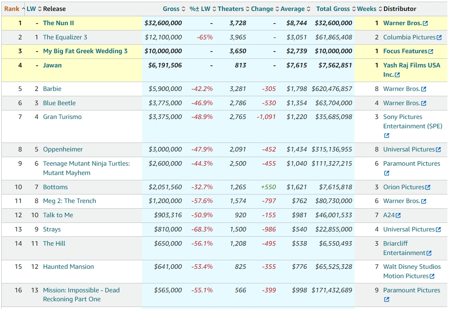Click Release column header
This screenshot has width=449, height=309.
click(x=54, y=9)
